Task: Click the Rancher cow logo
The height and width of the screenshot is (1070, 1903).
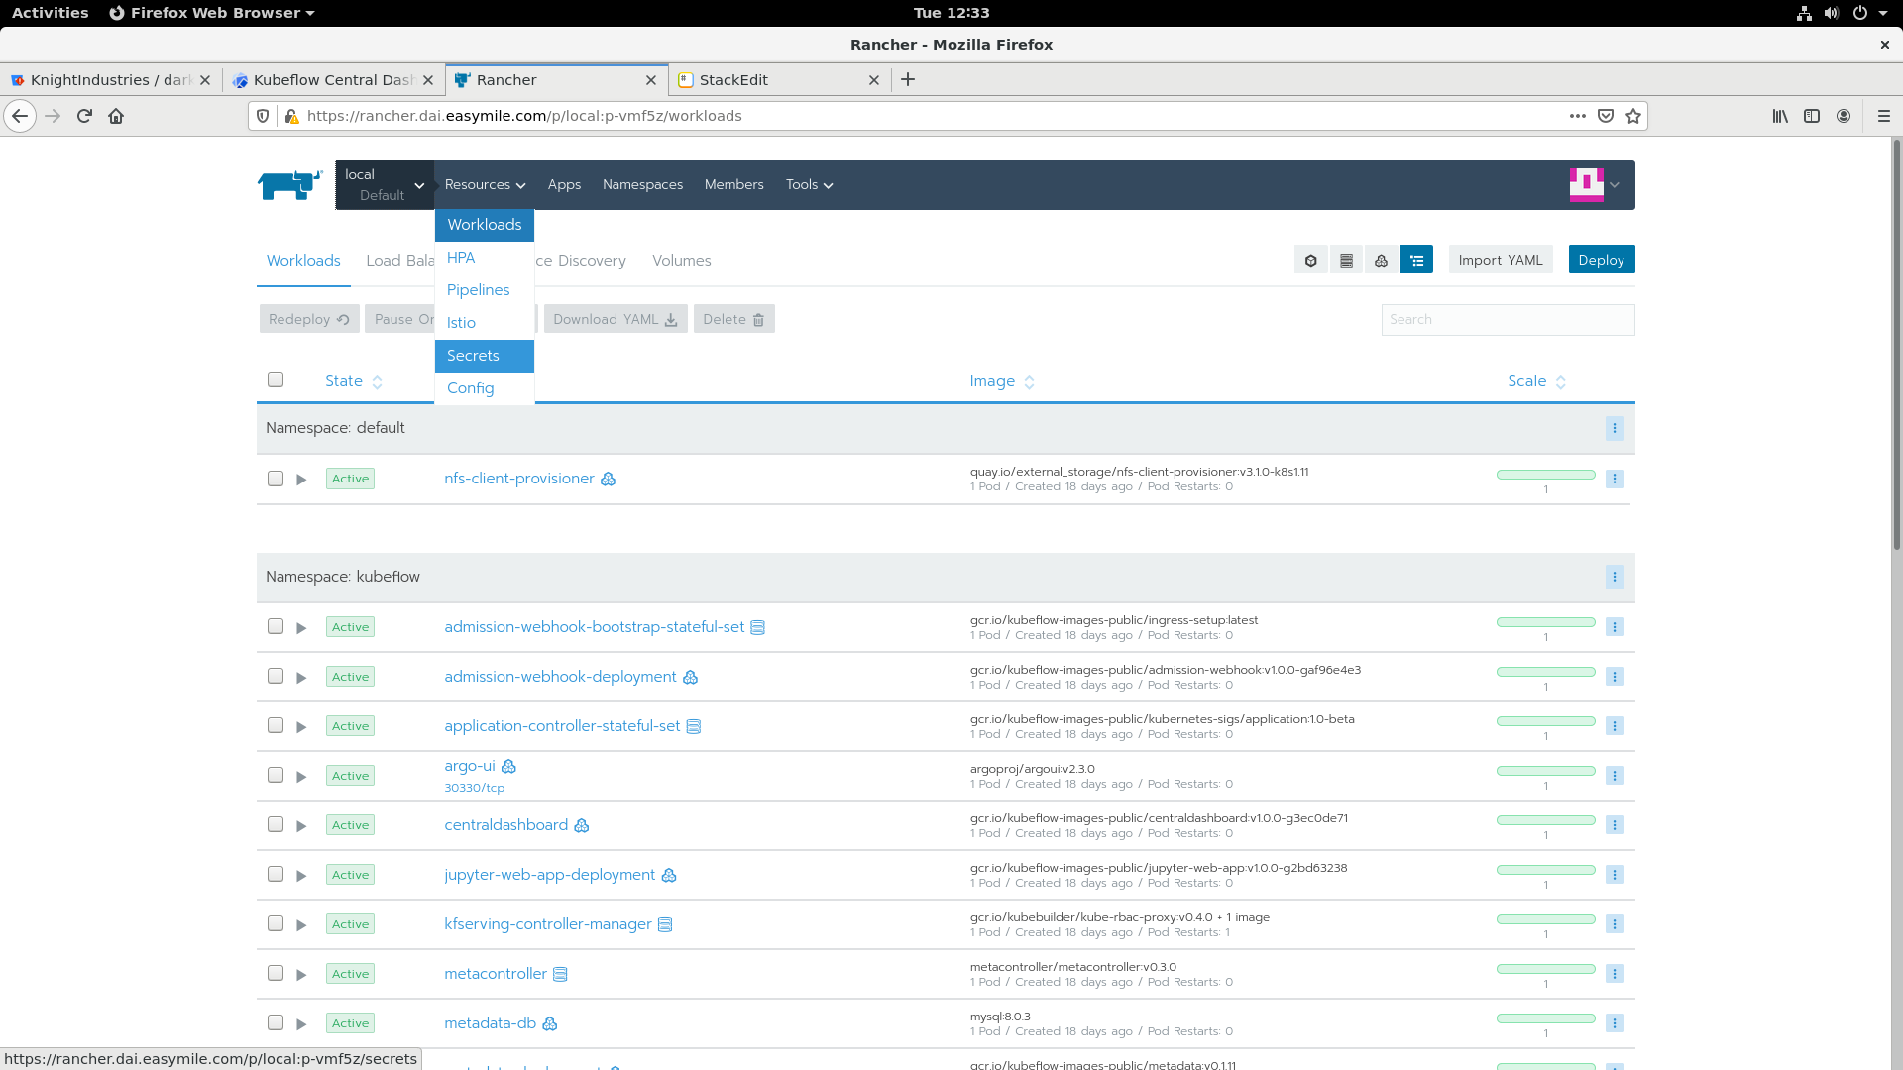Action: (x=289, y=185)
